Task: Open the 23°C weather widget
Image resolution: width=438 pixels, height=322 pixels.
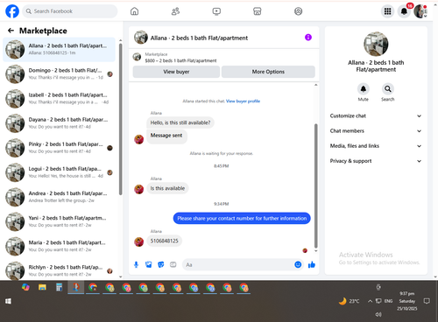Action: [x=350, y=301]
